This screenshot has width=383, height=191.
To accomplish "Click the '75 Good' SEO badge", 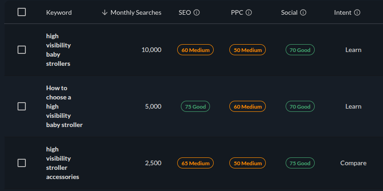I will [x=195, y=106].
